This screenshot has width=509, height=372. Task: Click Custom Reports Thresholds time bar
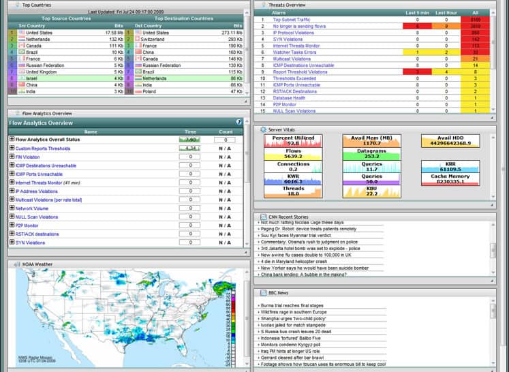click(189, 149)
